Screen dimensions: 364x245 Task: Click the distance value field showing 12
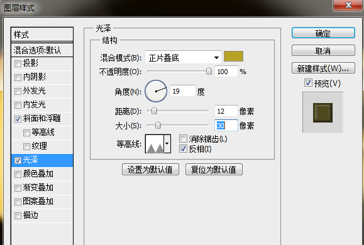tap(226, 111)
